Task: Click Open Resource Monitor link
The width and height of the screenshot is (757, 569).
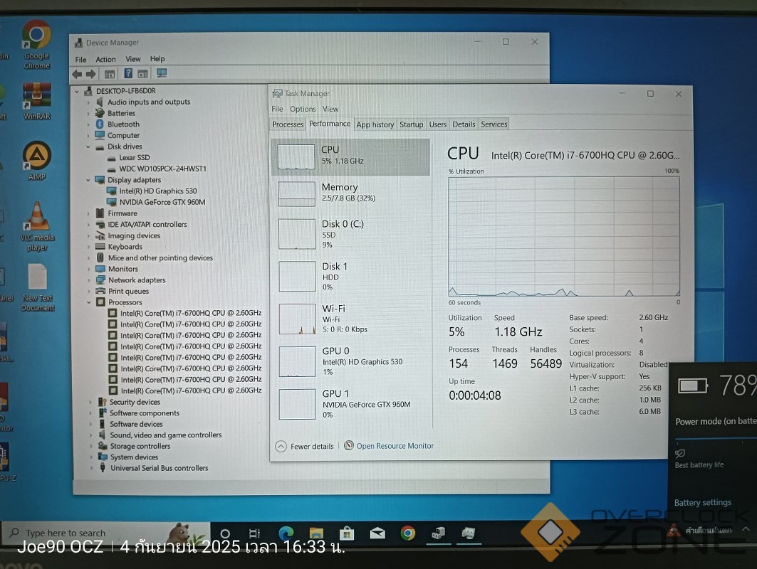Action: pyautogui.click(x=395, y=446)
